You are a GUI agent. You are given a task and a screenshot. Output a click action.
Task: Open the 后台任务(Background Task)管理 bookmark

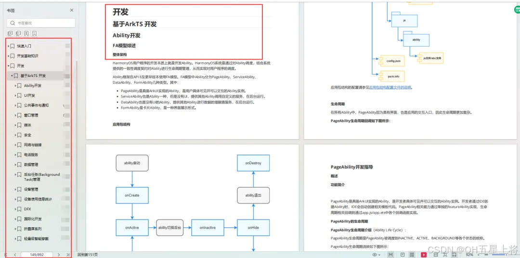(x=42, y=177)
